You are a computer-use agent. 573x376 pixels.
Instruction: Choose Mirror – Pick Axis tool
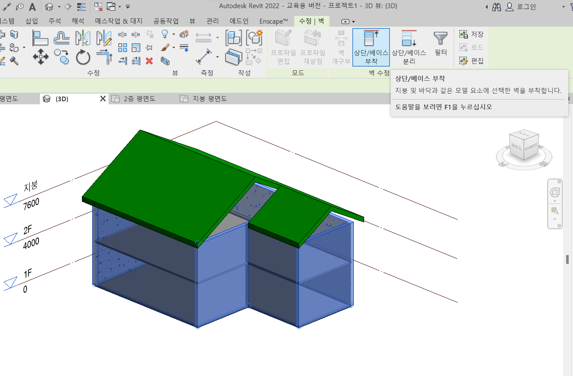pyautogui.click(x=83, y=38)
